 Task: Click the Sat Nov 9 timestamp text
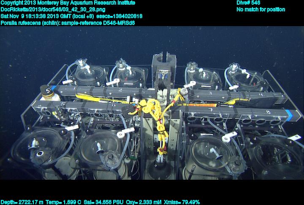[47, 16]
